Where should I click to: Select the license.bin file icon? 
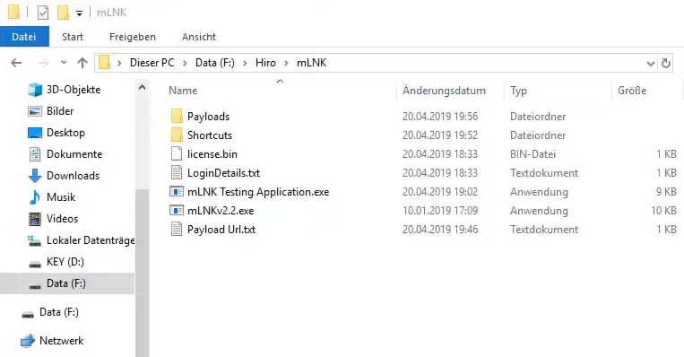pyautogui.click(x=177, y=153)
